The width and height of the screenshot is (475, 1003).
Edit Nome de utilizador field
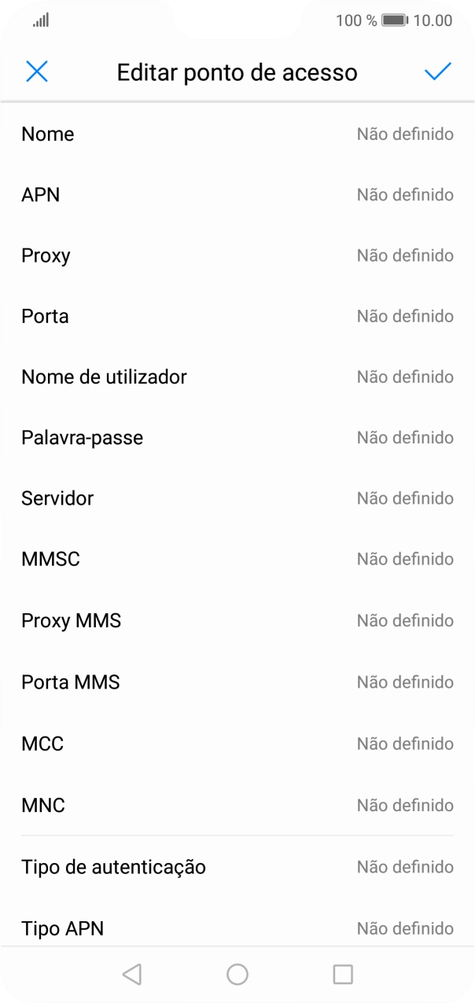(x=237, y=377)
